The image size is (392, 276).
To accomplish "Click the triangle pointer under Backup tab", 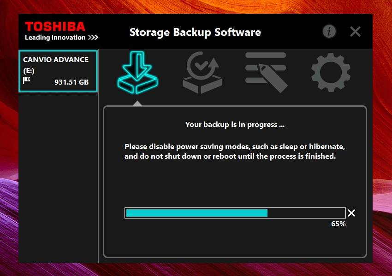I will [137, 103].
